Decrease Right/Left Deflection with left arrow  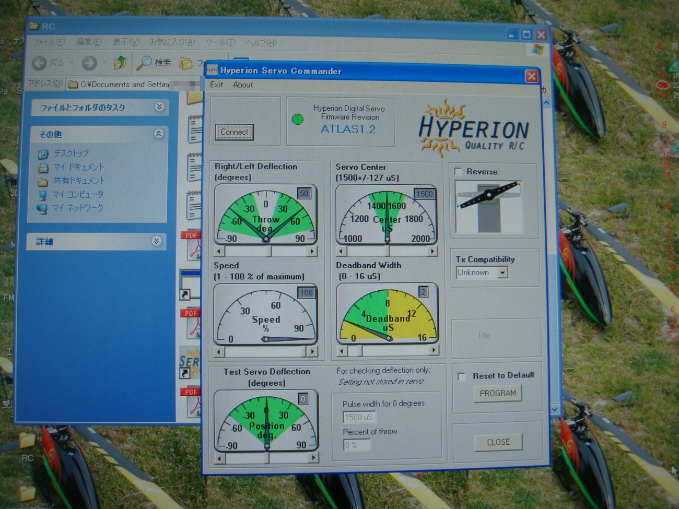pos(219,252)
